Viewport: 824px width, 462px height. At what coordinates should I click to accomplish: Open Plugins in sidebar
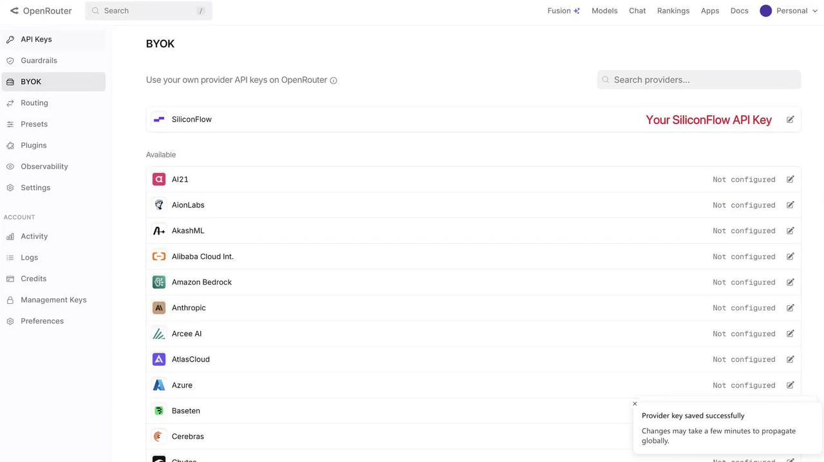[x=53, y=145]
